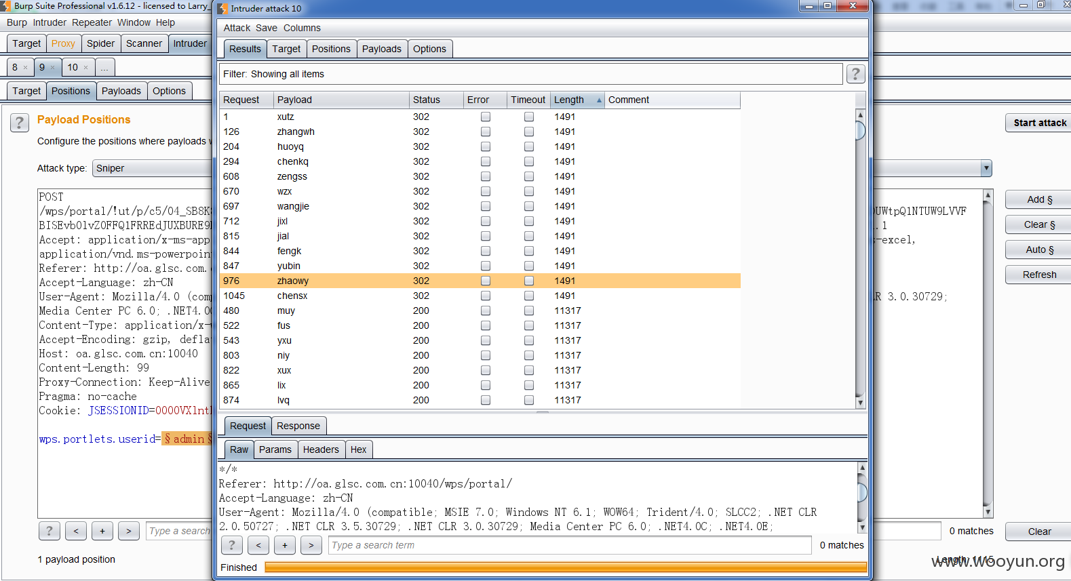Click the Start attack button
The image size is (1071, 581).
tap(1039, 123)
